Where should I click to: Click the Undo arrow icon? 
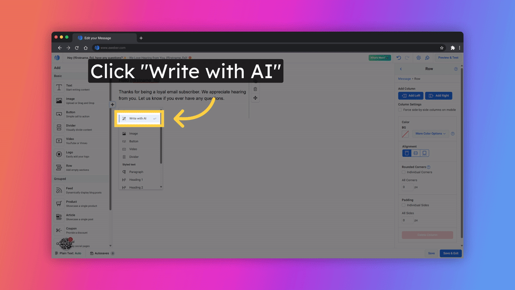pyautogui.click(x=399, y=58)
